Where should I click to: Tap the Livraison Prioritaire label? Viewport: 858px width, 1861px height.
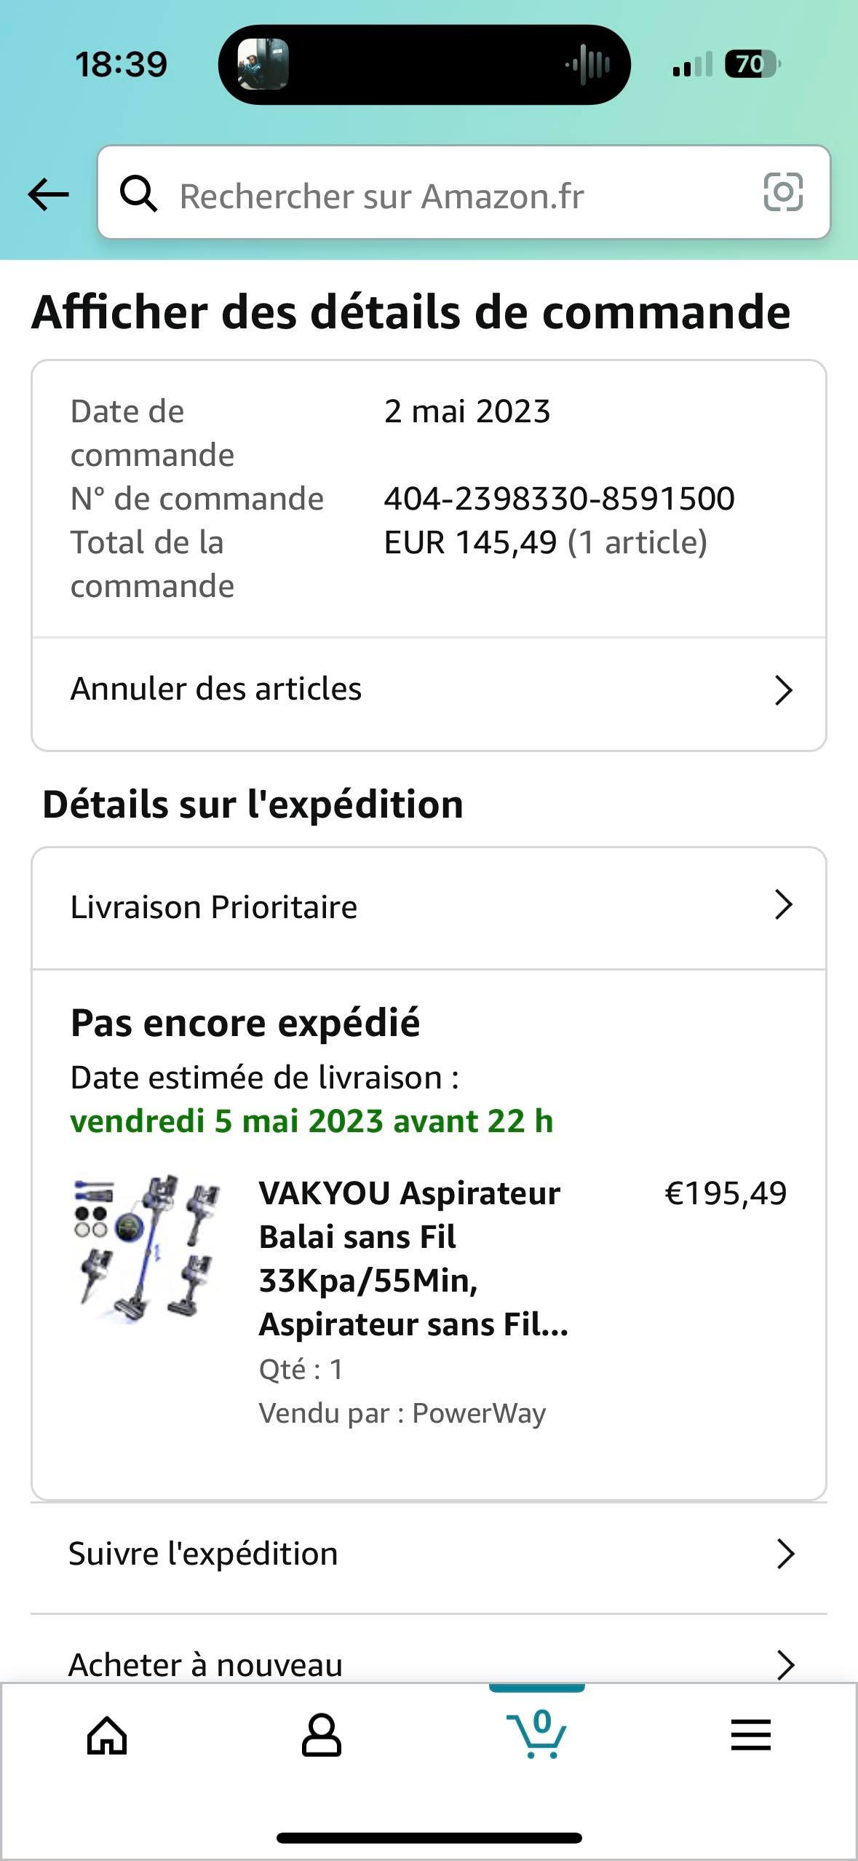point(214,907)
